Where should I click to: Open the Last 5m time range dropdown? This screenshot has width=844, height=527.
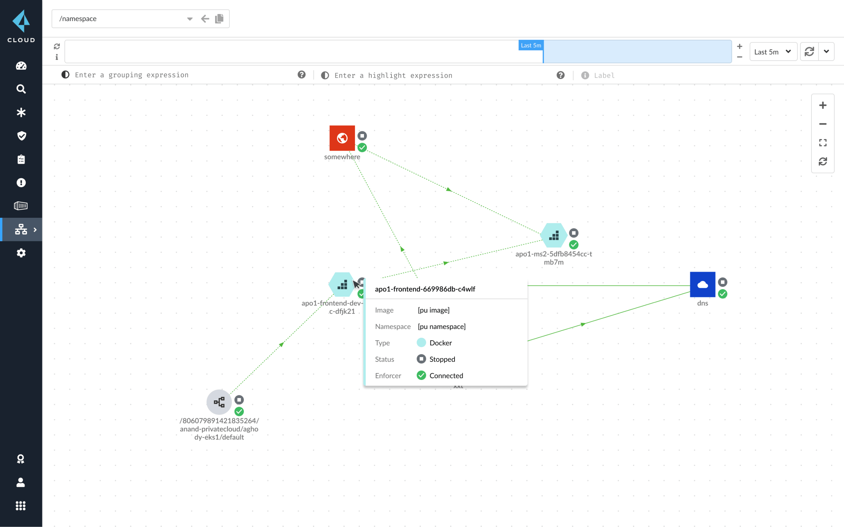[x=773, y=51]
